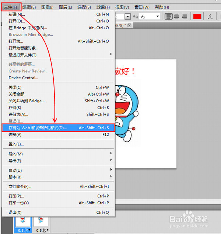Screen dimensions: 221x234
Task: Close the document tab
Action: point(129,25)
